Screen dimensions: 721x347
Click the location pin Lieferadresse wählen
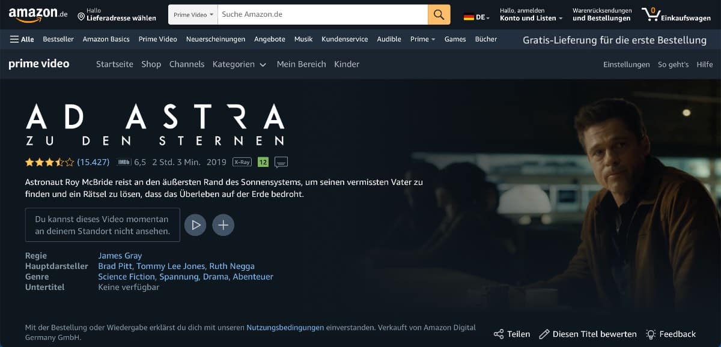click(x=117, y=14)
